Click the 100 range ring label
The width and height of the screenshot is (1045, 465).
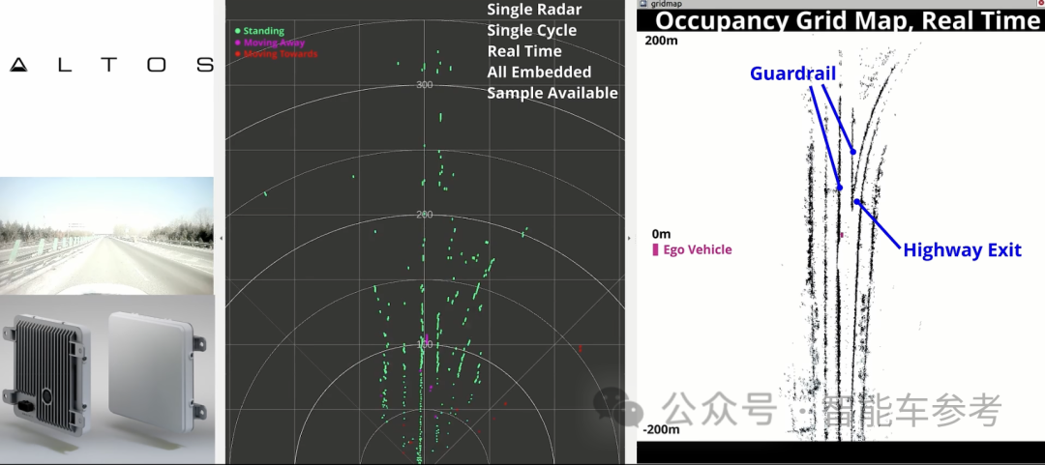coord(424,344)
